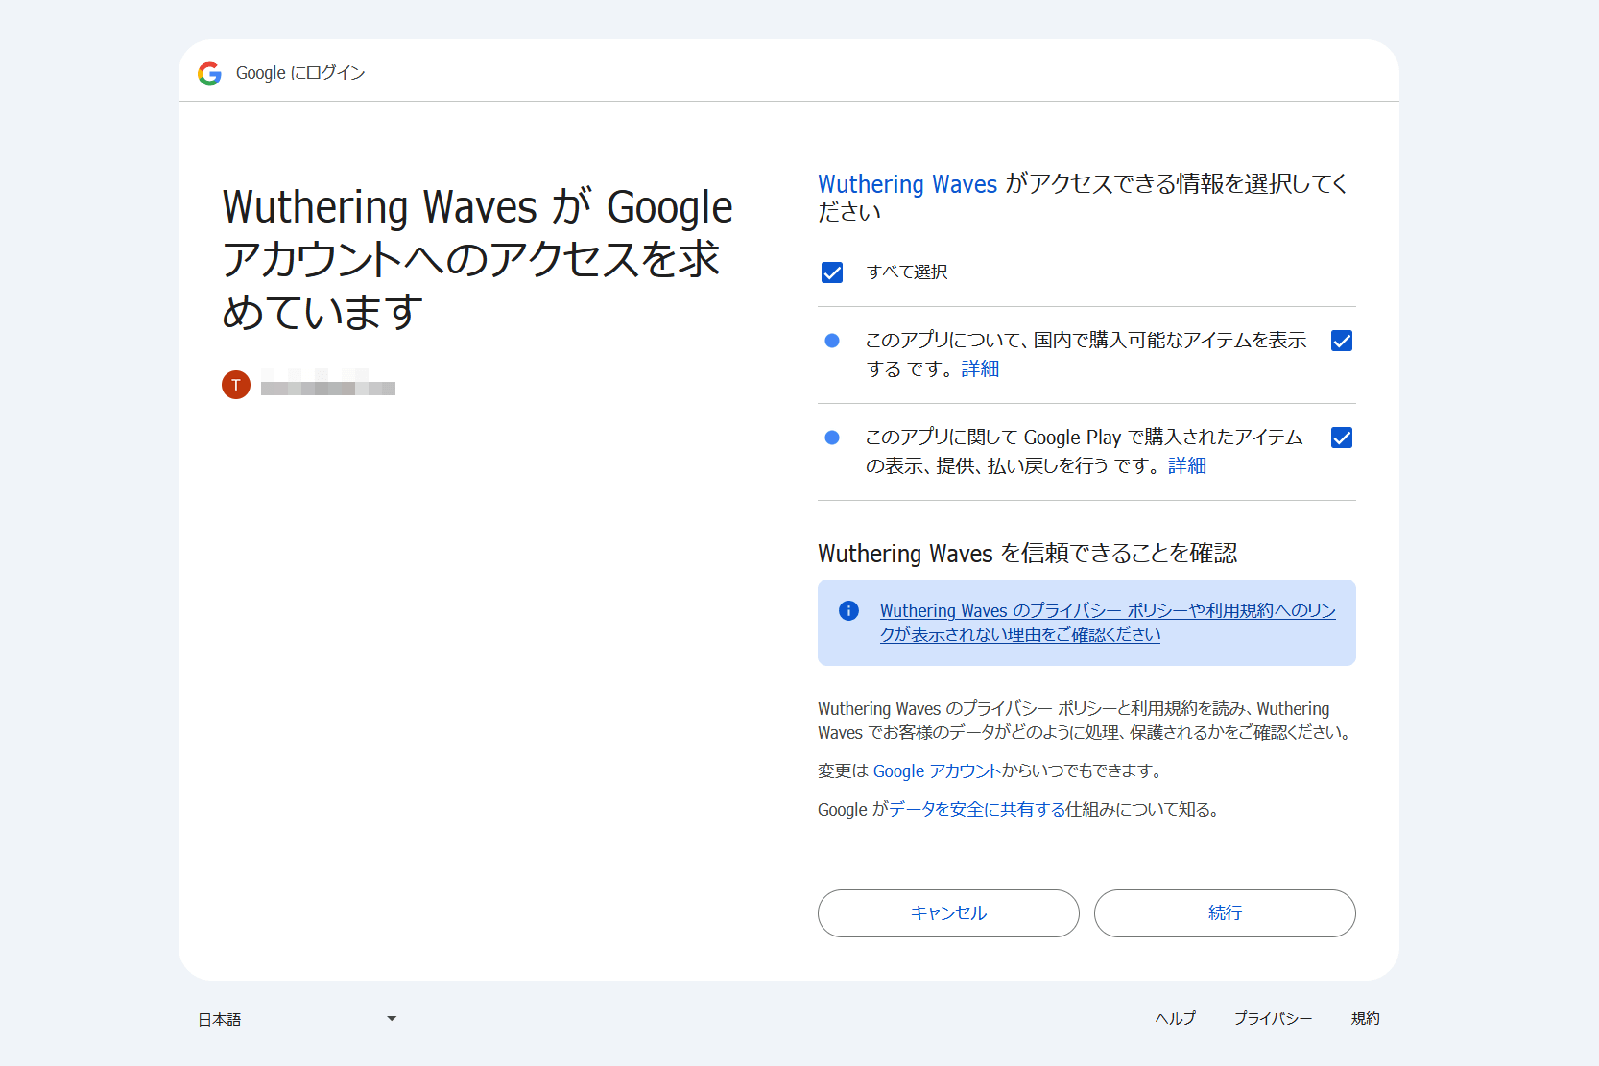The width and height of the screenshot is (1599, 1066).
Task: Open 詳細 link for Google Play purchases permission
Action: (1187, 466)
